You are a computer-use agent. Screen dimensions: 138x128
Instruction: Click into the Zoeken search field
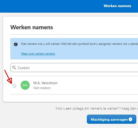coord(74,68)
